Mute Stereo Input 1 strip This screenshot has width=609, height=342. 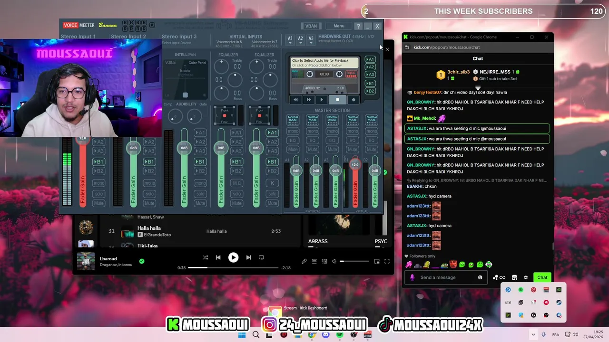coord(98,203)
